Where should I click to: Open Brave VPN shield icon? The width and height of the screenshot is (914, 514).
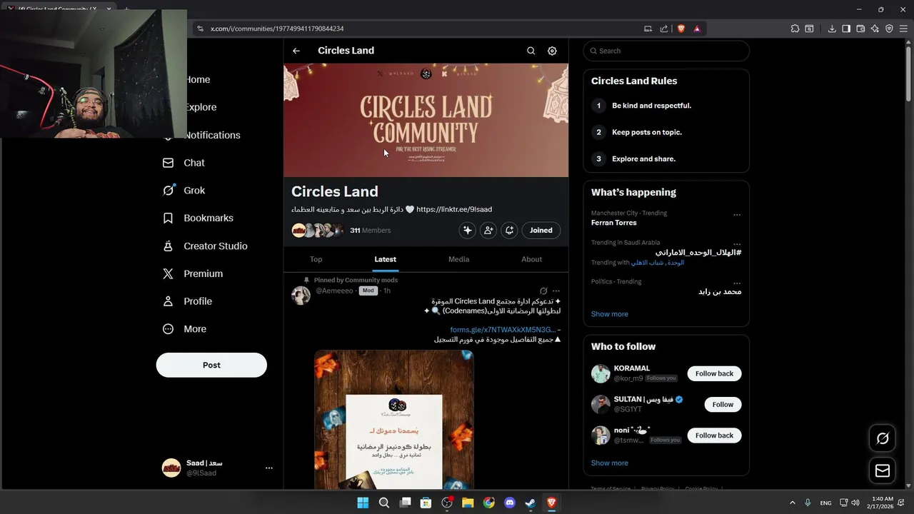(x=889, y=29)
